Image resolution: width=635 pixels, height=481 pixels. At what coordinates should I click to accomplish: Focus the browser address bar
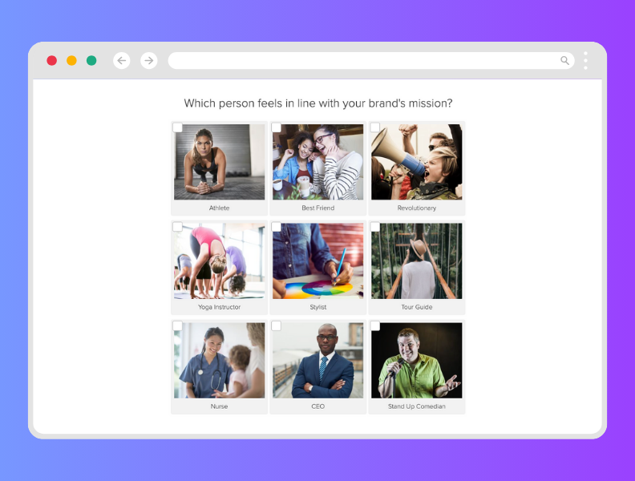click(371, 61)
